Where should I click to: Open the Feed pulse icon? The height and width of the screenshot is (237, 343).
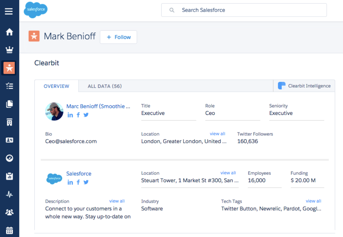tap(9, 194)
